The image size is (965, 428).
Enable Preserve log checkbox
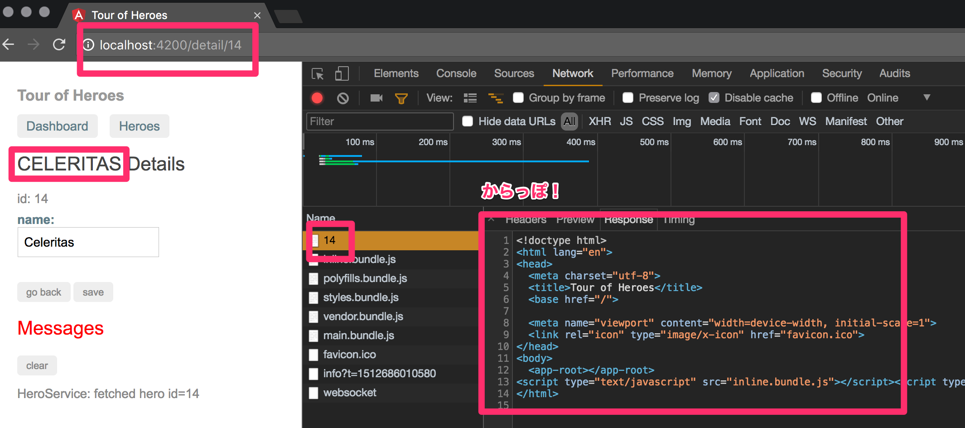coord(628,98)
